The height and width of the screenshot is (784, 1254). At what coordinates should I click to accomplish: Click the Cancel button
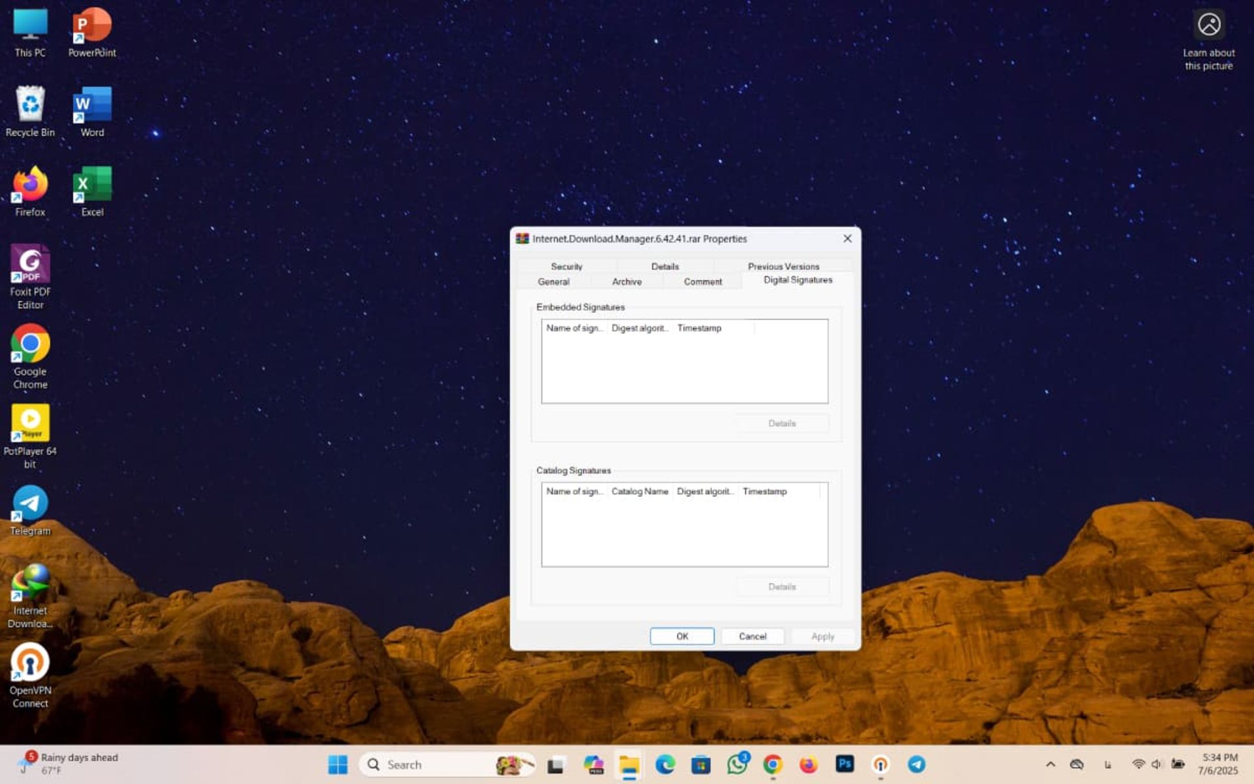click(752, 636)
